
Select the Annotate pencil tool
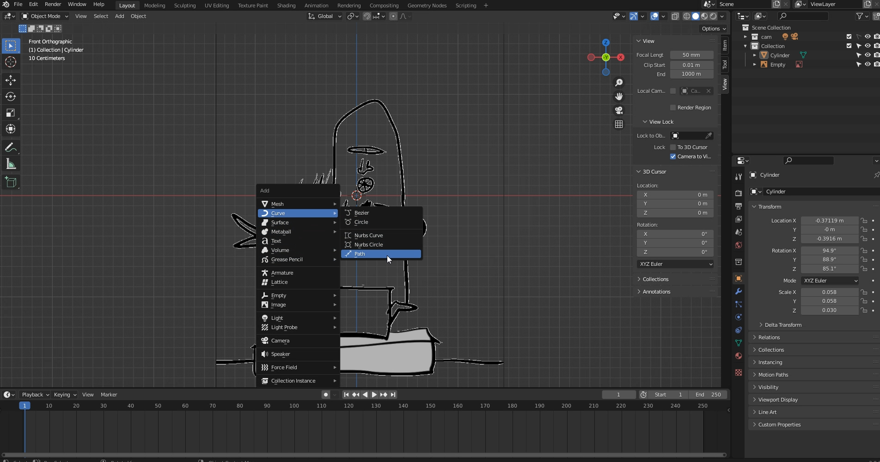11,148
